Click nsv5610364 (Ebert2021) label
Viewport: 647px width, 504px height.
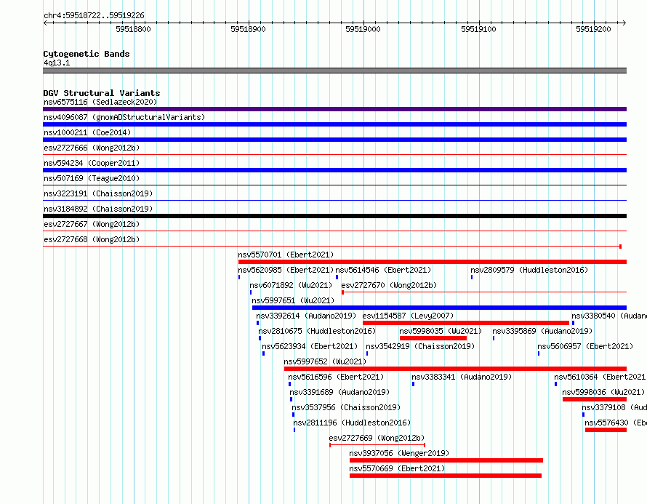(600, 377)
